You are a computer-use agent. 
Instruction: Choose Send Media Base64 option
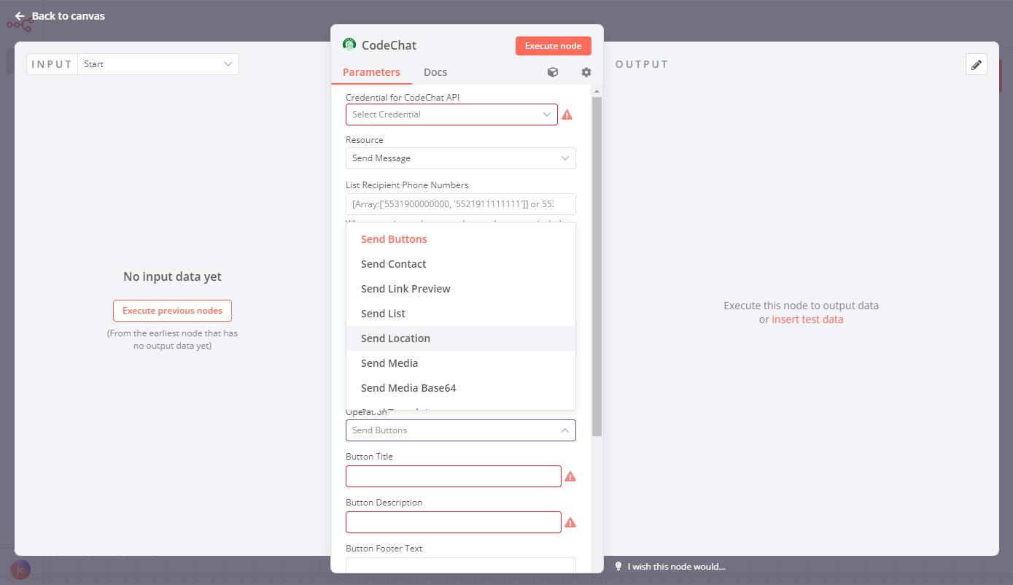point(461,388)
